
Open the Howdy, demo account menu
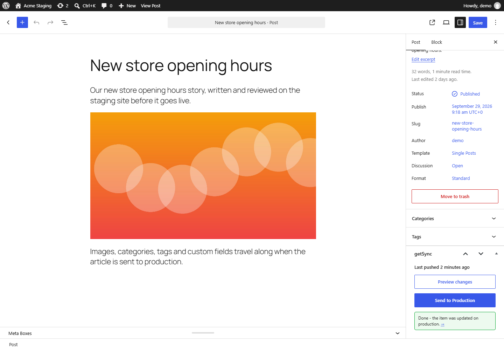(482, 6)
